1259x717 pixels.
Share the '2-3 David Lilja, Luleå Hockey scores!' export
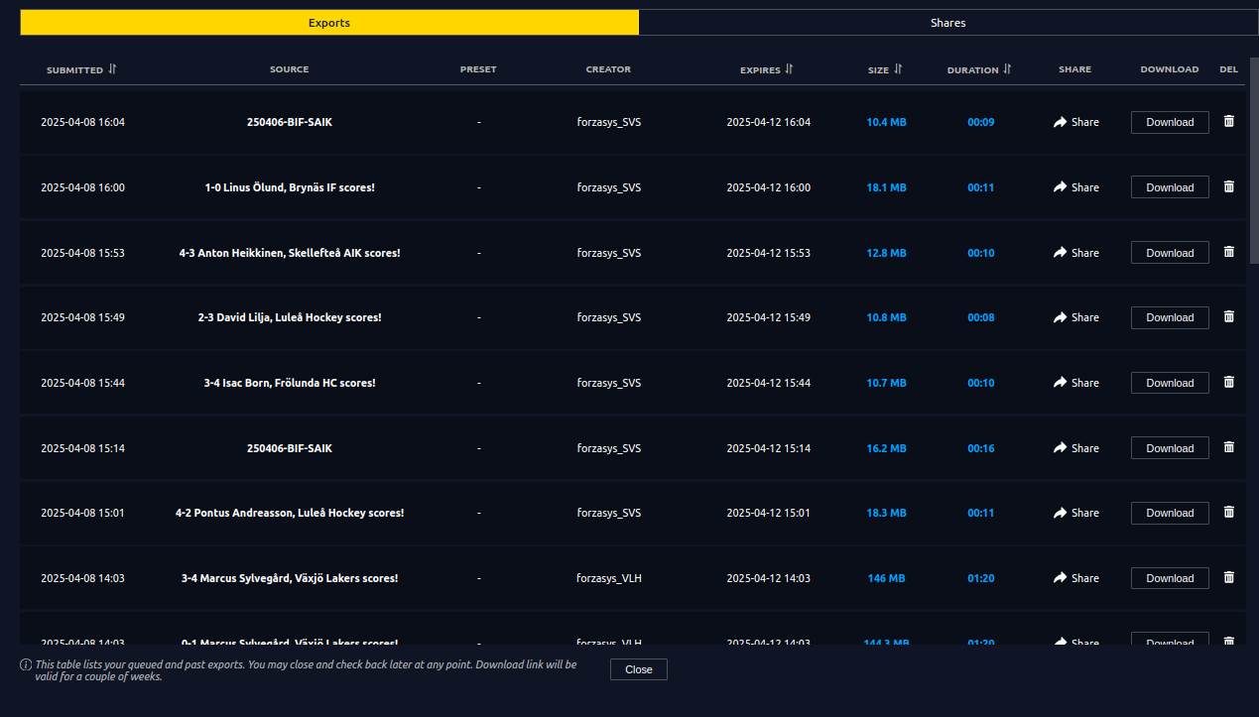tap(1075, 317)
